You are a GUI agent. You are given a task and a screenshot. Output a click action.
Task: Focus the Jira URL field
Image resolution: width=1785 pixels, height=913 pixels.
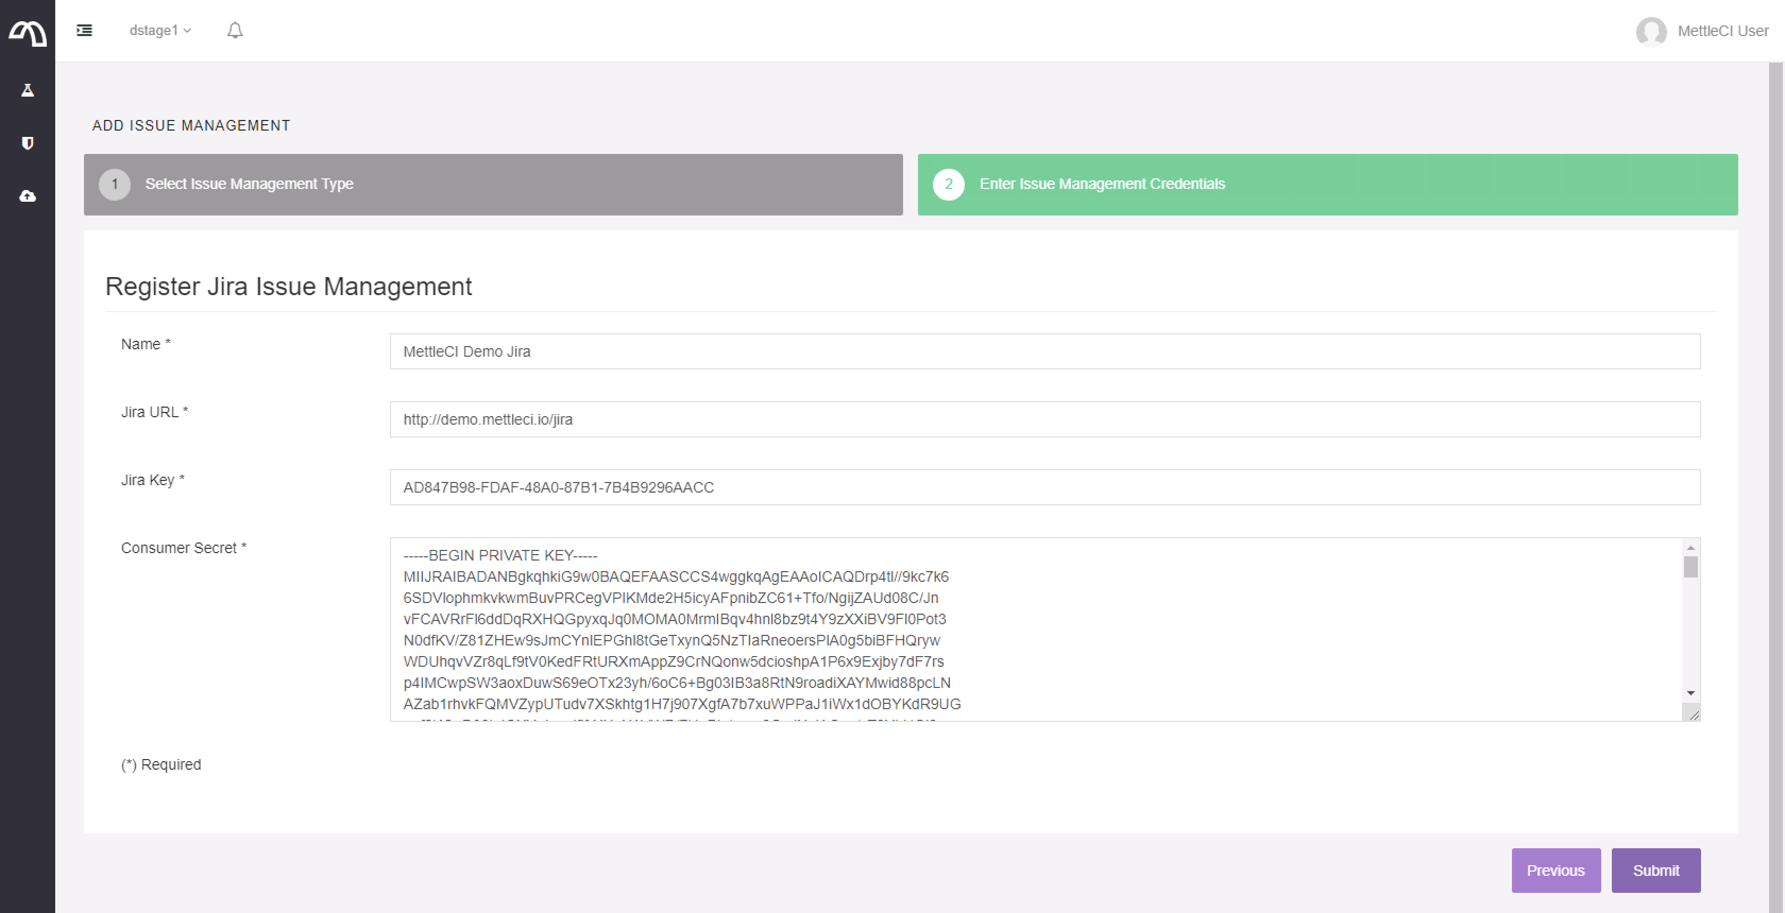tap(1044, 419)
